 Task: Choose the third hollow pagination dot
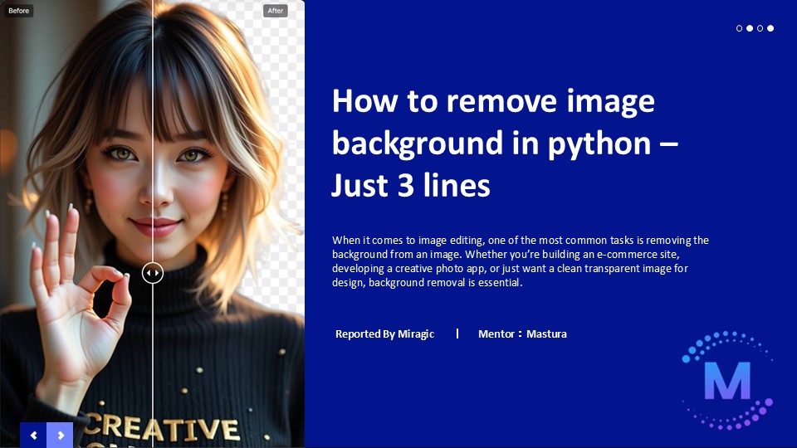coord(760,28)
